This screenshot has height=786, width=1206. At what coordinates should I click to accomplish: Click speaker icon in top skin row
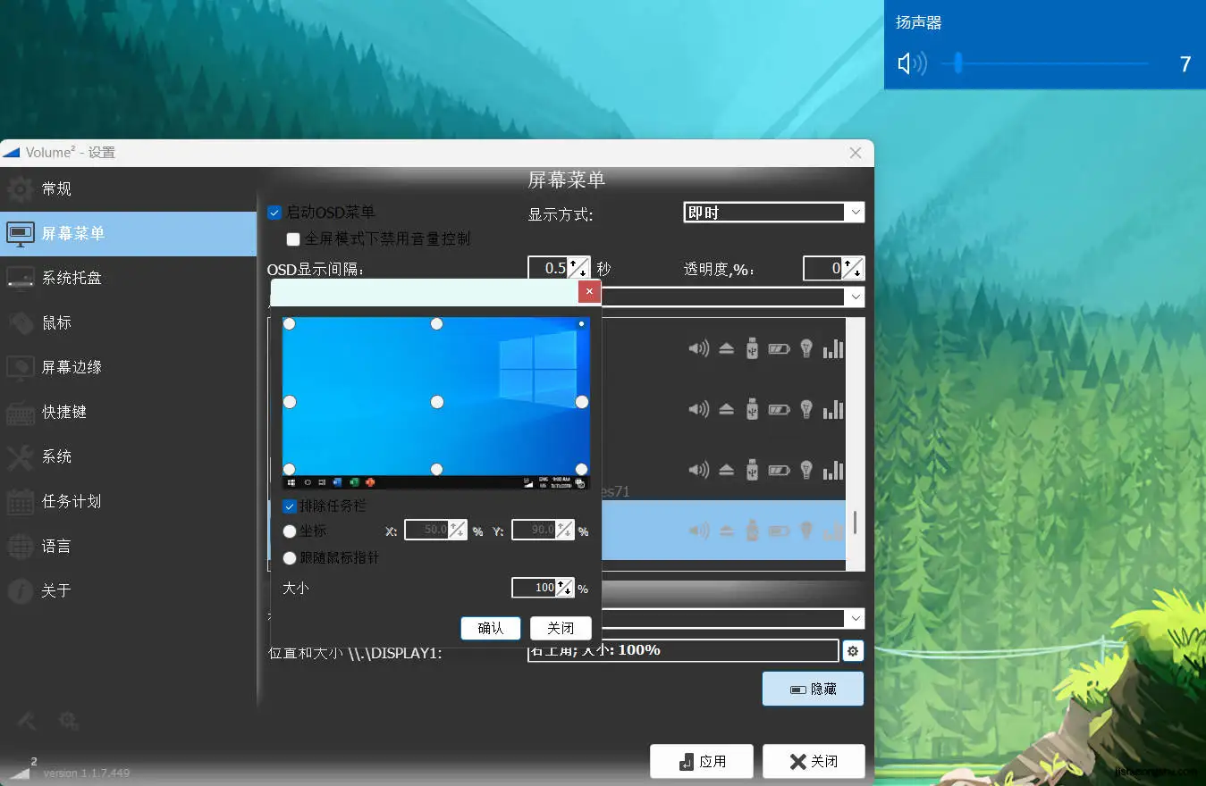(x=698, y=348)
